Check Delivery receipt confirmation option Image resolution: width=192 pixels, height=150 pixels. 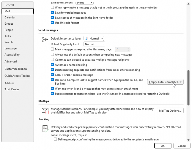tap(55, 139)
